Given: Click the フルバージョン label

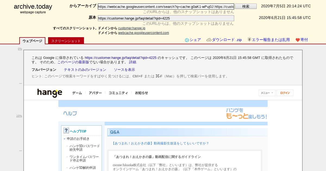Looking at the screenshot, I should [44, 70].
